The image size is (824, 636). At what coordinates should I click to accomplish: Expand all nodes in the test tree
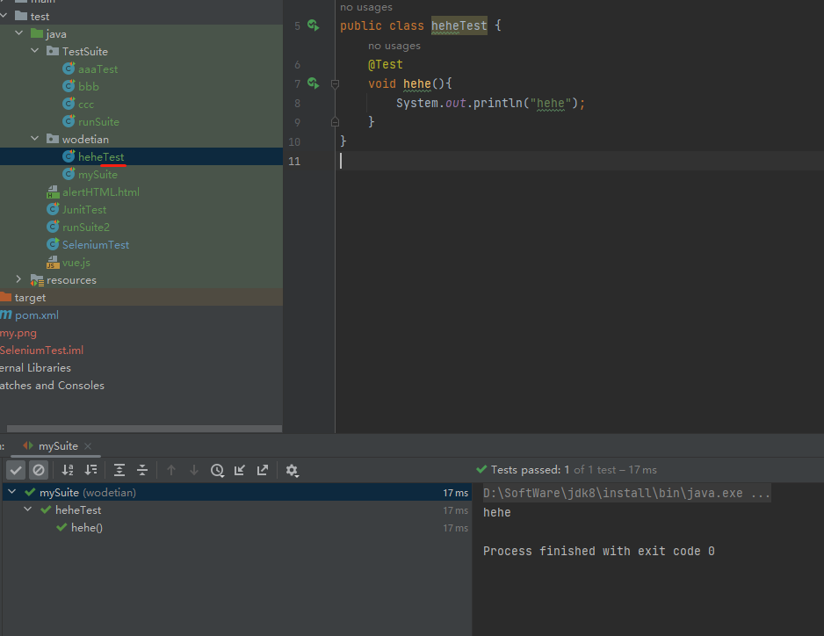[119, 470]
